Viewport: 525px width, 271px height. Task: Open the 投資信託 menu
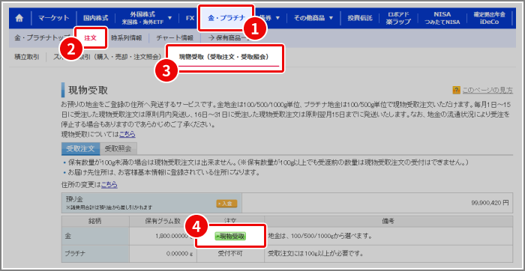[359, 18]
